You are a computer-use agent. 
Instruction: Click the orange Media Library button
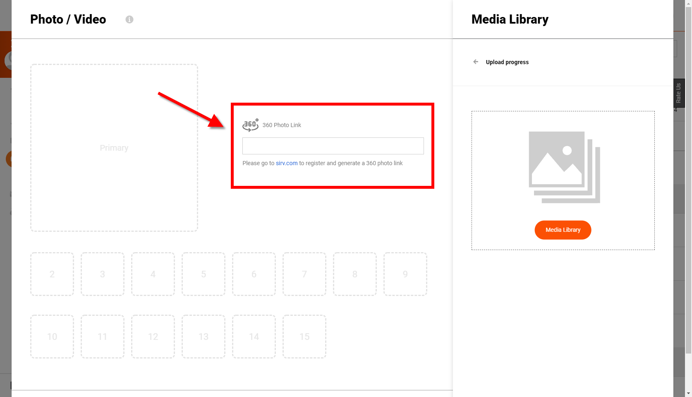[563, 230]
